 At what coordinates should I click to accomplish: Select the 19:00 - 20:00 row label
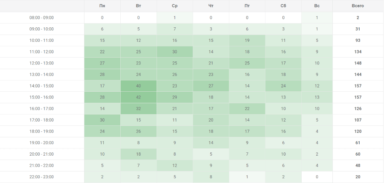pos(42,143)
